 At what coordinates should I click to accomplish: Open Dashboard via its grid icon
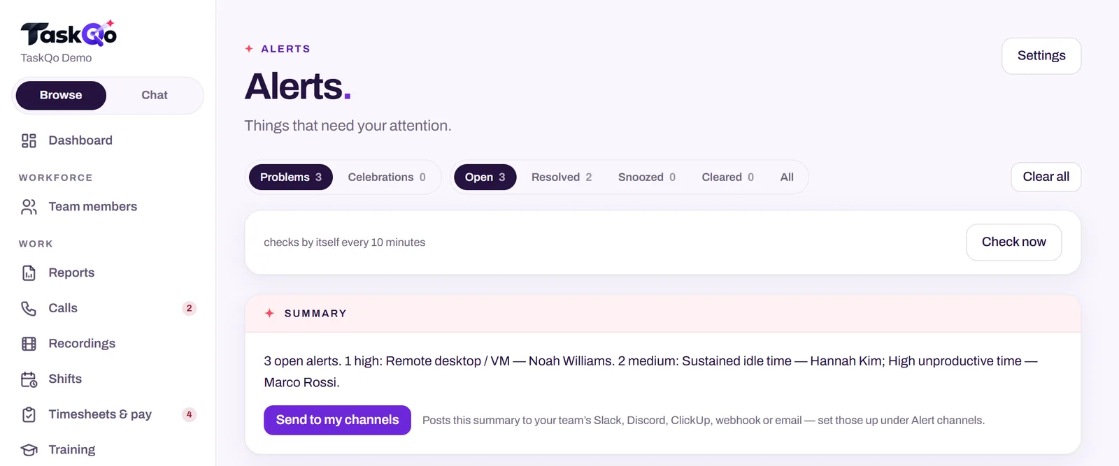[29, 140]
